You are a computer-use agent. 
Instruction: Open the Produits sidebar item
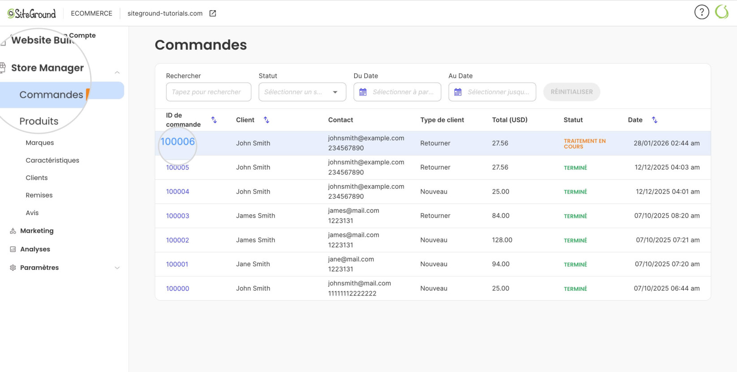39,121
